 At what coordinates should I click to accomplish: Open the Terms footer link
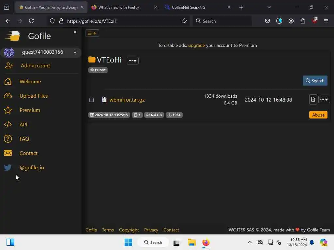coord(108,230)
